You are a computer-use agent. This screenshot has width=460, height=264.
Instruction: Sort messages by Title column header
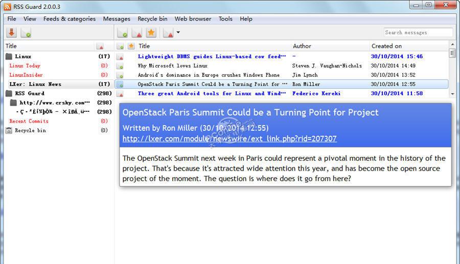click(x=144, y=46)
